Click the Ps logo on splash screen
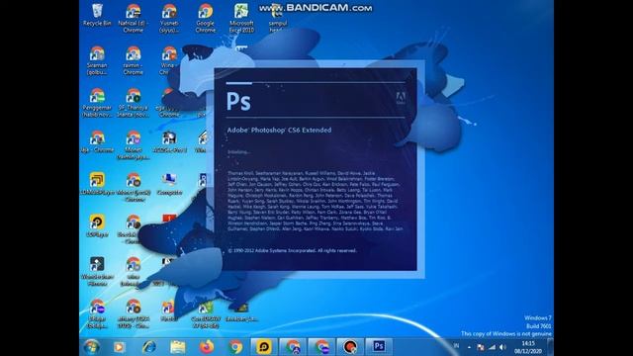The width and height of the screenshot is (633, 356). 238,101
